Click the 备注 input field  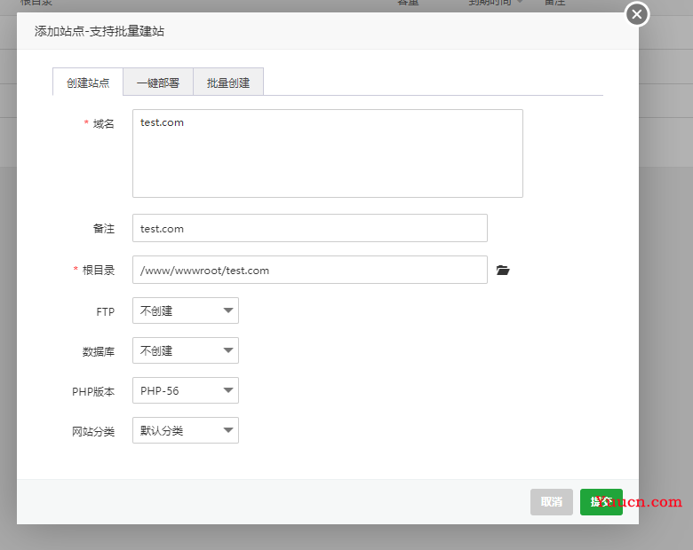[310, 228]
